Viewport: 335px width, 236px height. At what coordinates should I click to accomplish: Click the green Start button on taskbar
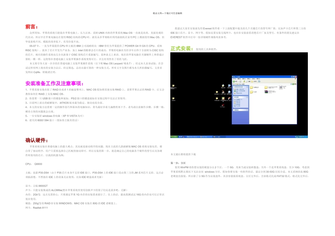[x=174, y=137]
